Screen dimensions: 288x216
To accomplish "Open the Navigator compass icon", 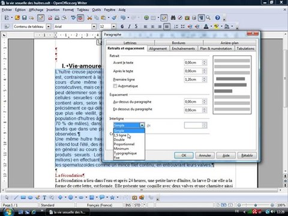I will coord(180,17).
